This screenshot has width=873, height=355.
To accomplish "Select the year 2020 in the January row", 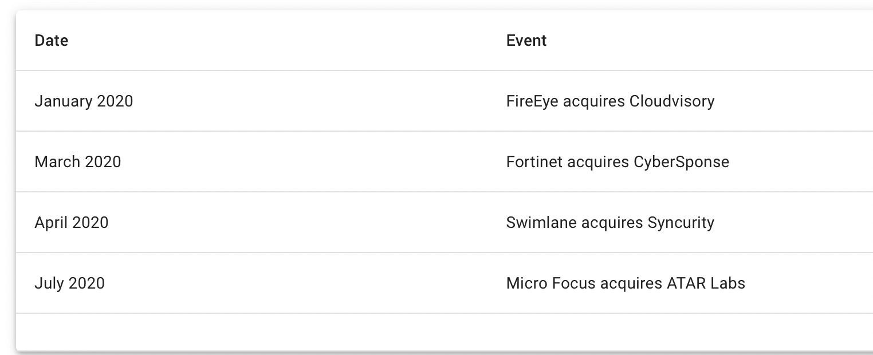I will [x=115, y=101].
